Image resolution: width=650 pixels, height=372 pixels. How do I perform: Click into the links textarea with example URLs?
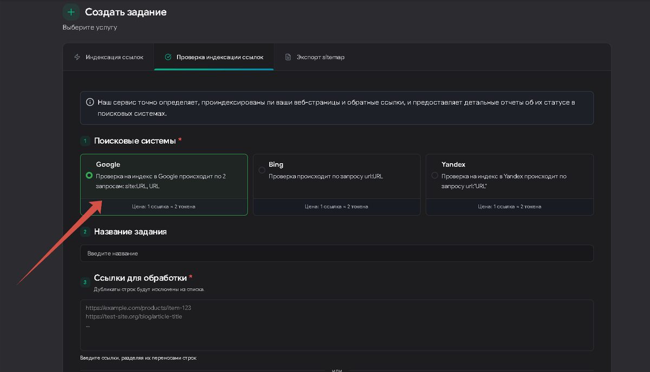[336, 324]
